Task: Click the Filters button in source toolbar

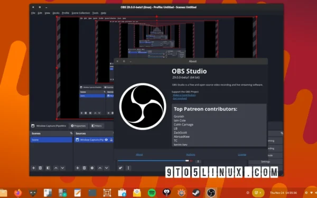Action: tap(97, 126)
